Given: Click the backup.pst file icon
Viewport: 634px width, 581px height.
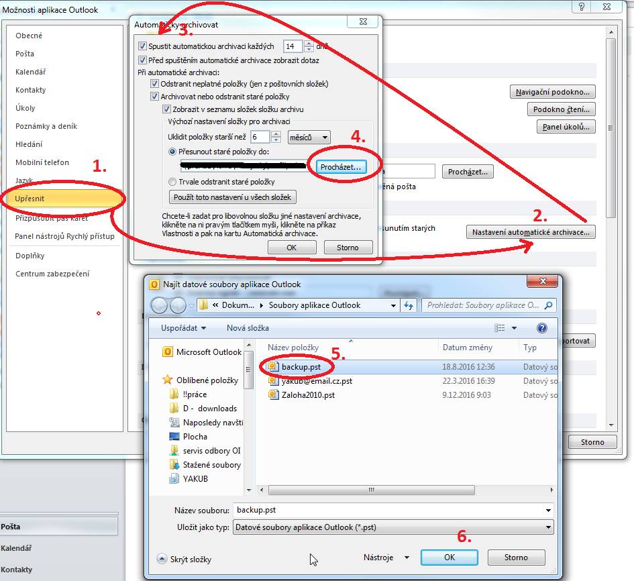Looking at the screenshot, I should pos(274,366).
